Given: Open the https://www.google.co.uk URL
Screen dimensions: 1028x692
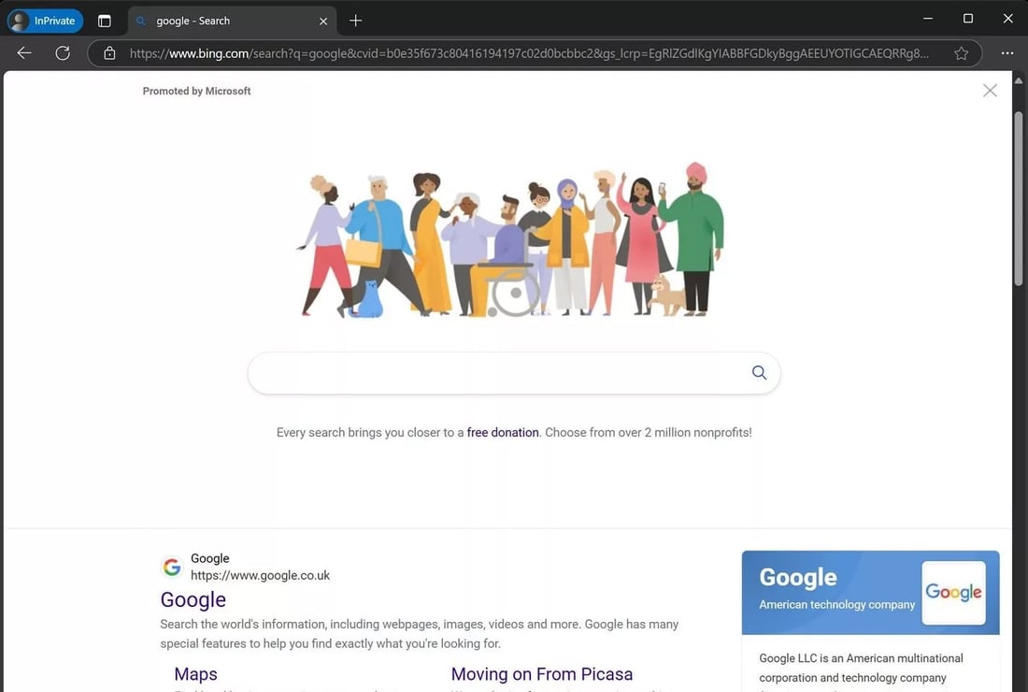Looking at the screenshot, I should (261, 575).
